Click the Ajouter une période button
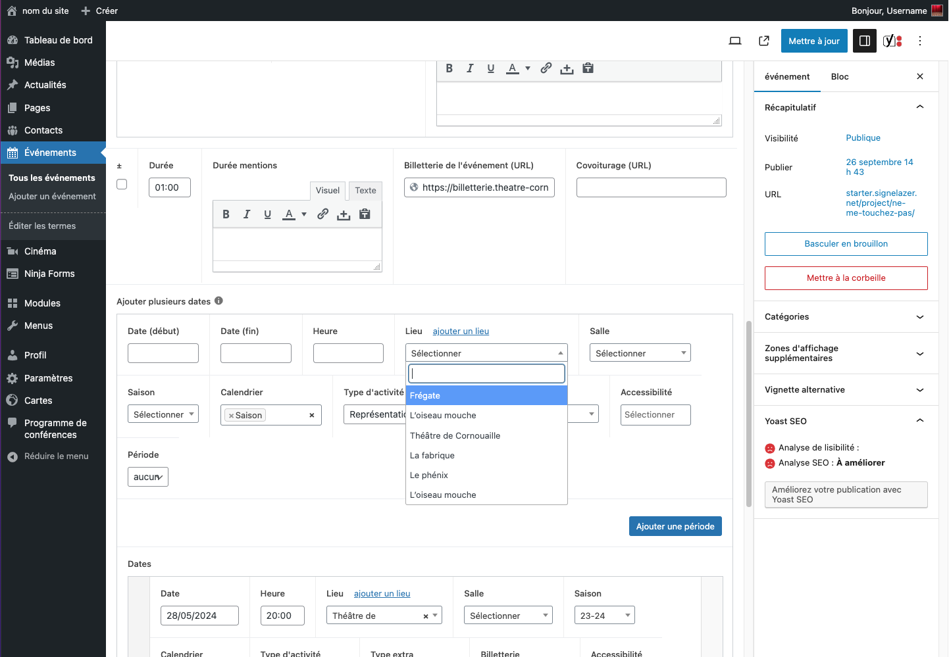 675,526
